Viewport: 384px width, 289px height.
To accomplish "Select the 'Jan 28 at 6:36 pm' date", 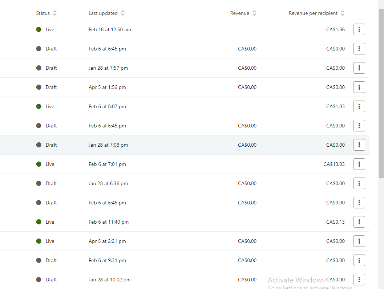I will click(x=108, y=184).
